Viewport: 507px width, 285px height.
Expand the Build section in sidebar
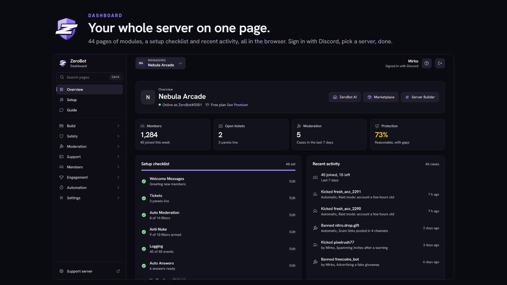click(x=90, y=126)
